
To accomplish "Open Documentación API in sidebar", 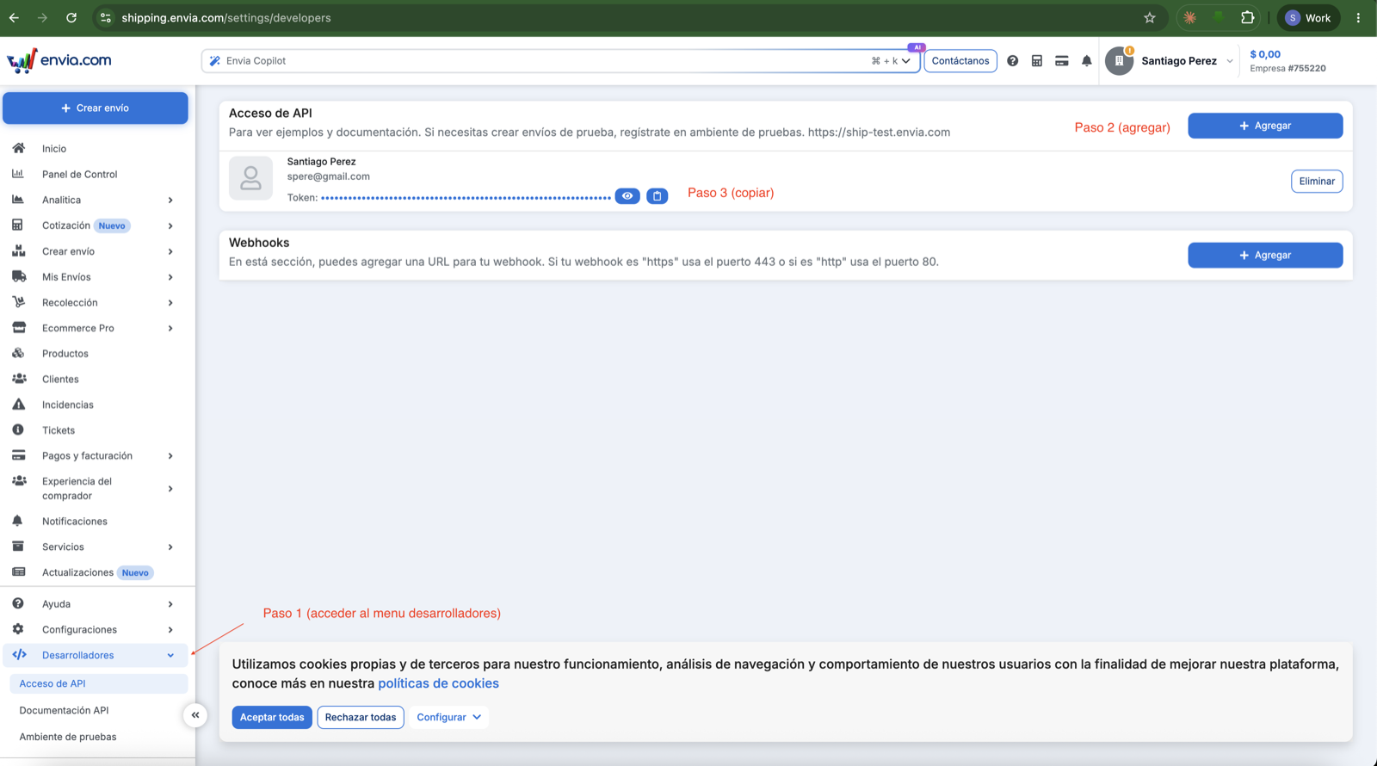I will (64, 710).
